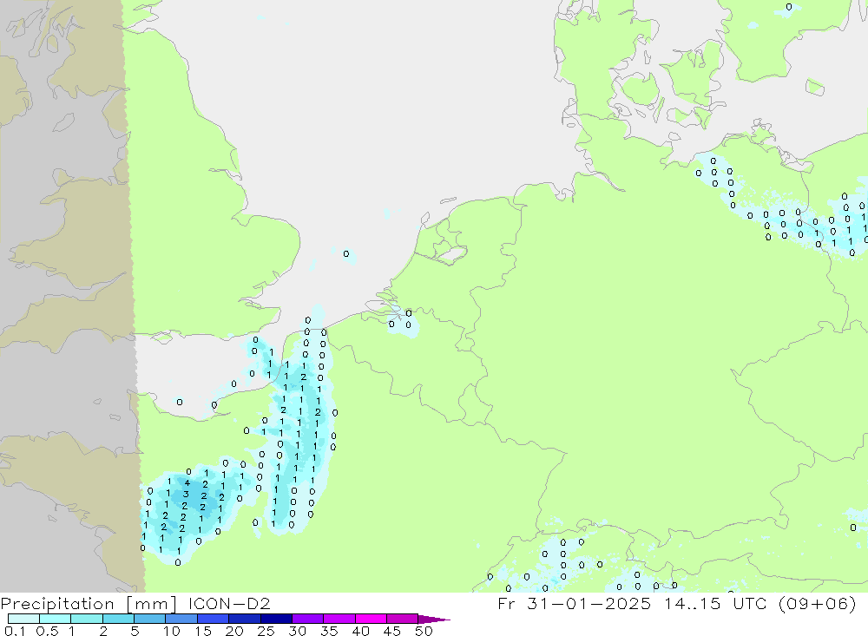Pick the 30–35 mm violet legend swatch
This screenshot has height=636, width=868.
[x=307, y=619]
